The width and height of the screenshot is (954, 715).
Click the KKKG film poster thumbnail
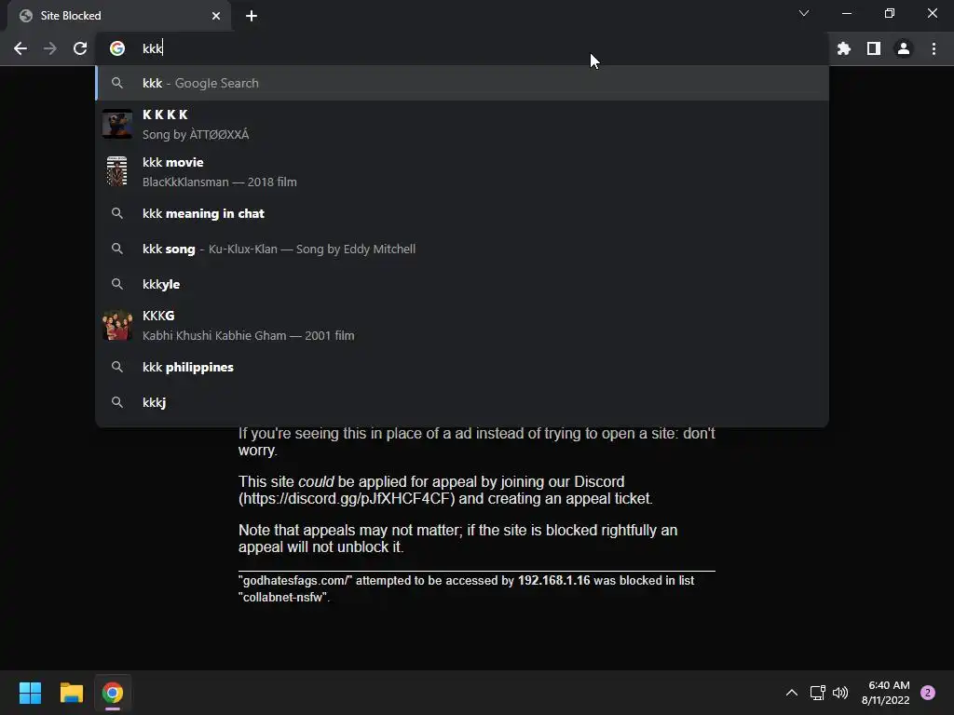click(x=116, y=325)
